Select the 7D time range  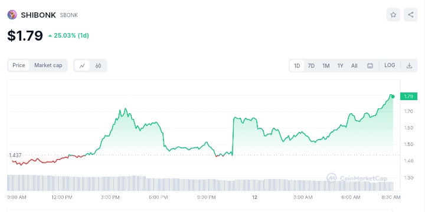(x=311, y=66)
